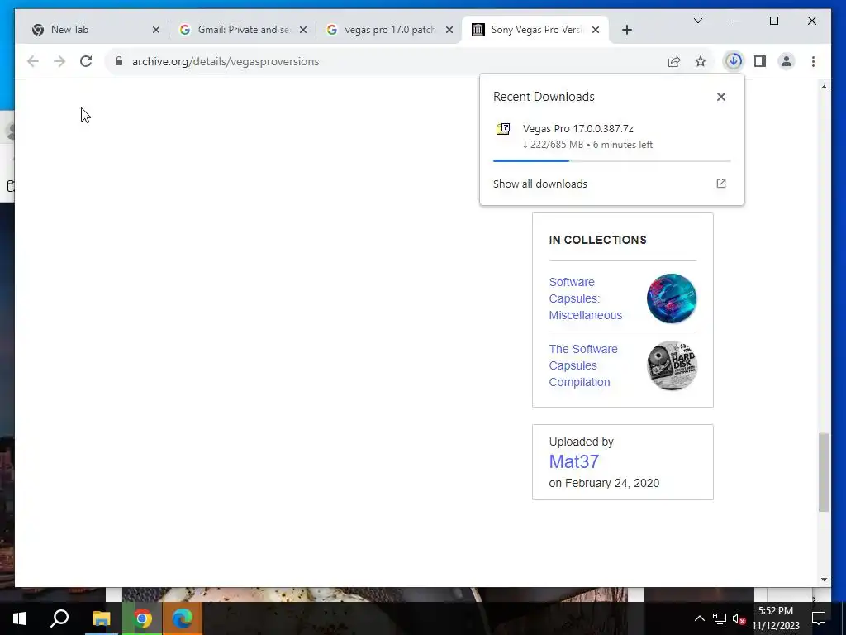Open The Software Capsules Compilation link

tap(583, 365)
